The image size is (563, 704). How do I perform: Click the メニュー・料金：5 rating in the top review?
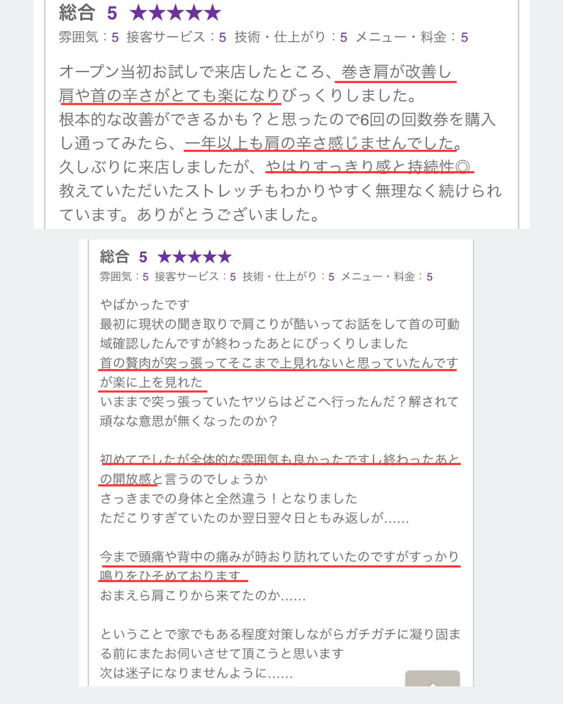(412, 37)
